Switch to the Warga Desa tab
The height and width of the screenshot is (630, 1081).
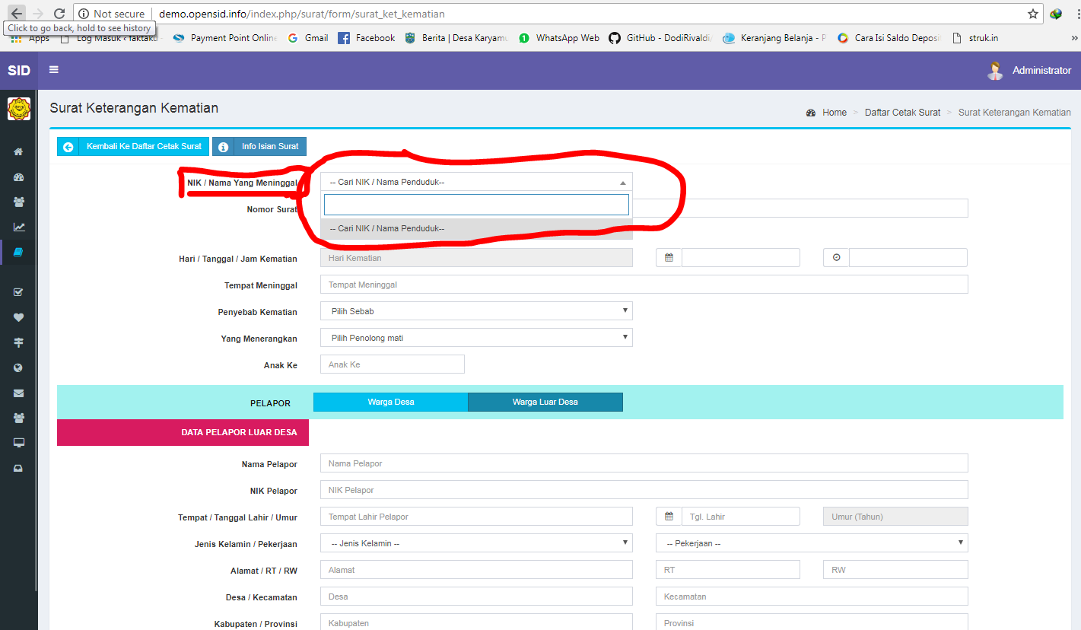390,402
